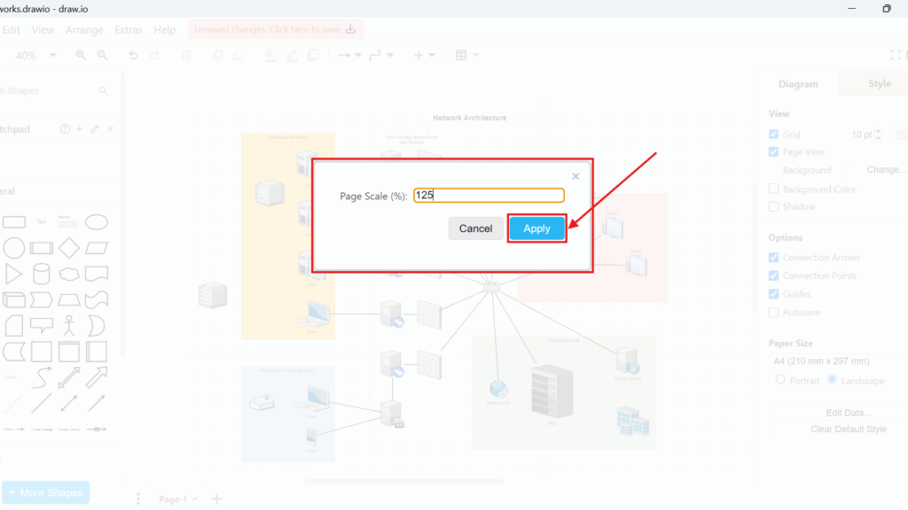Enable the Autosave option
The height and width of the screenshot is (510, 908).
(773, 312)
